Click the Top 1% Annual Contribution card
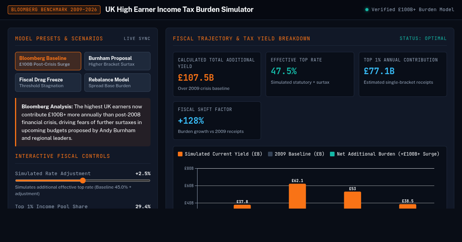462x242 pixels. (x=403, y=74)
